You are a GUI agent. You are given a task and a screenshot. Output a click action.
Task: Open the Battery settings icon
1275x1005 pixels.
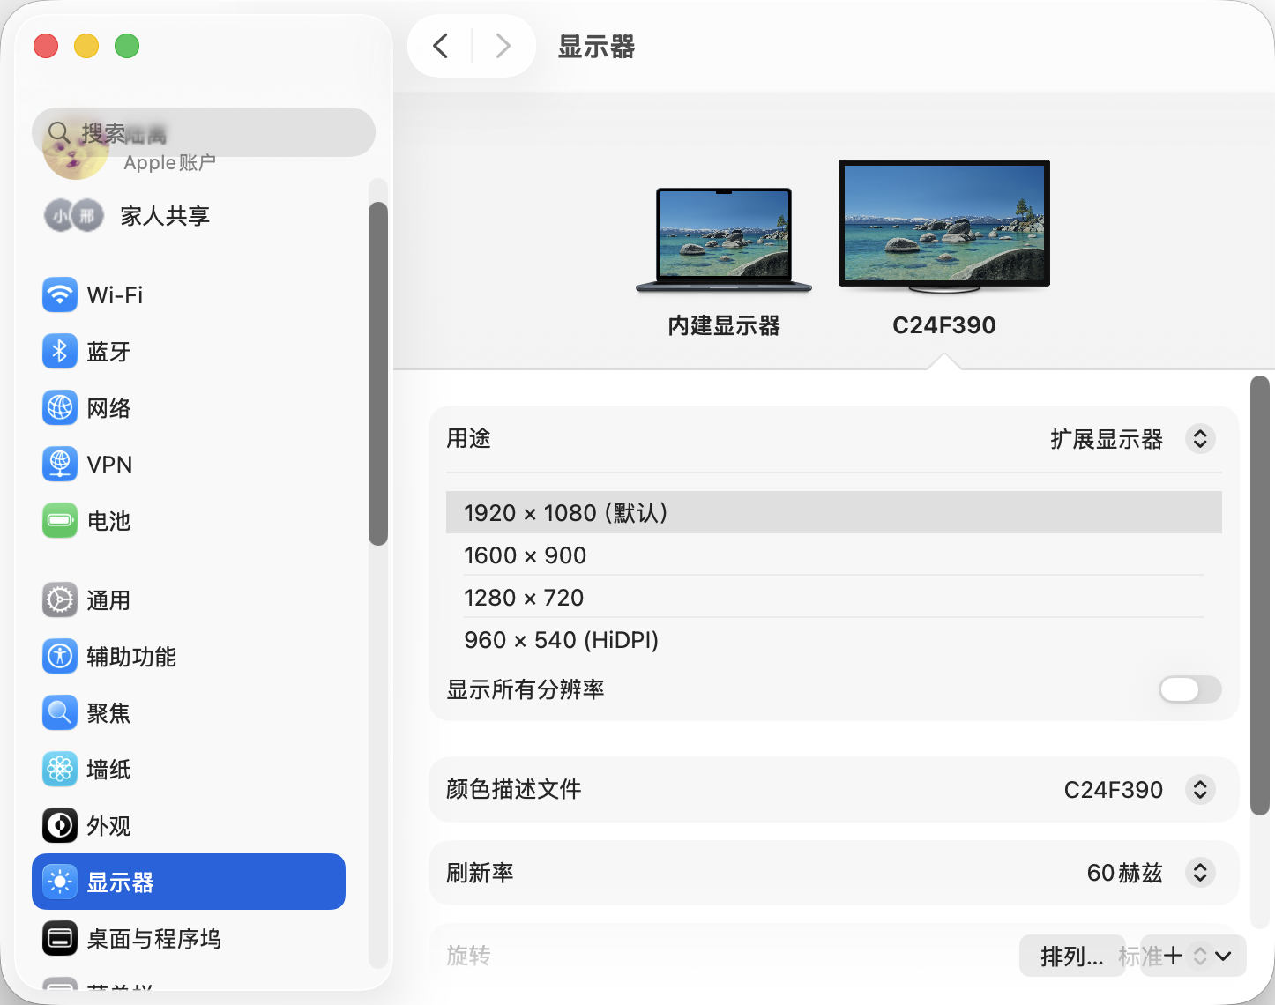coord(60,521)
